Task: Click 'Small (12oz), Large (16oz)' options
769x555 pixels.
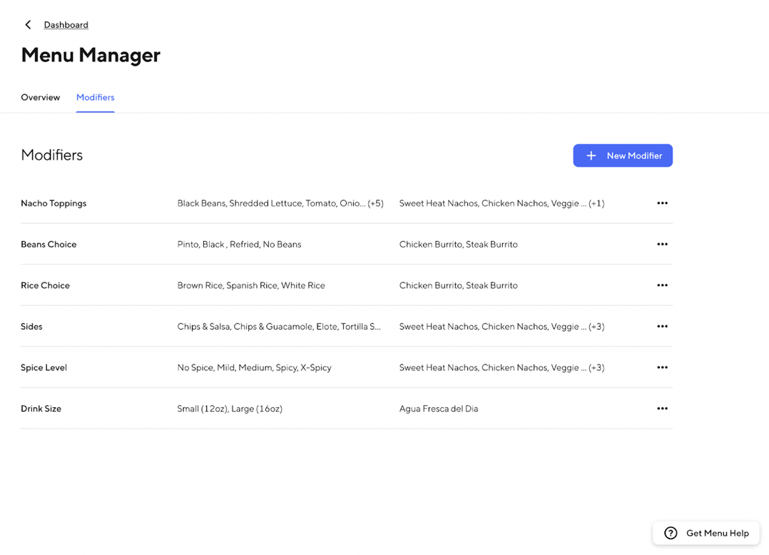Action: click(230, 409)
